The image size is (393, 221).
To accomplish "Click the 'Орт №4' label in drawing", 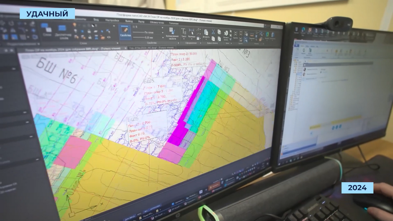I will point(76,183).
